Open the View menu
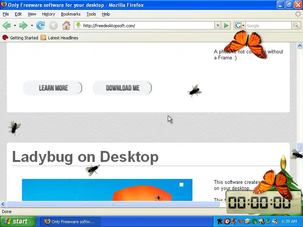 [32, 14]
